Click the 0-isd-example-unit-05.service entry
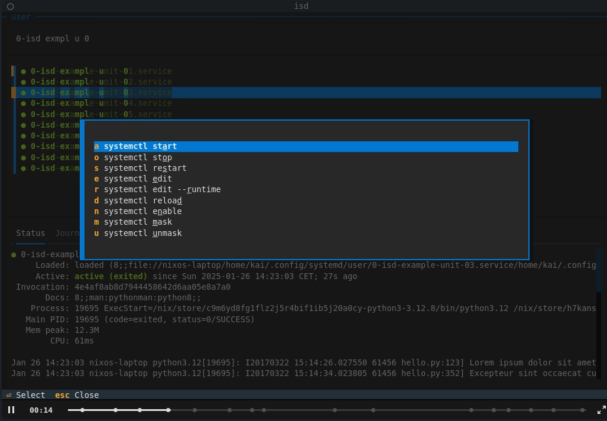 [101, 114]
